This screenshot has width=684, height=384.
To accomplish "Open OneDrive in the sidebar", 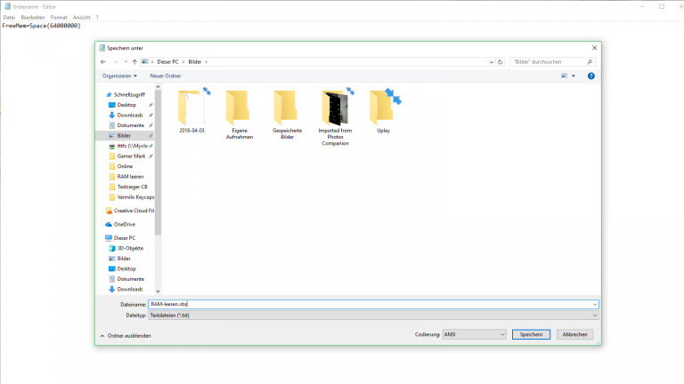I will (x=124, y=224).
